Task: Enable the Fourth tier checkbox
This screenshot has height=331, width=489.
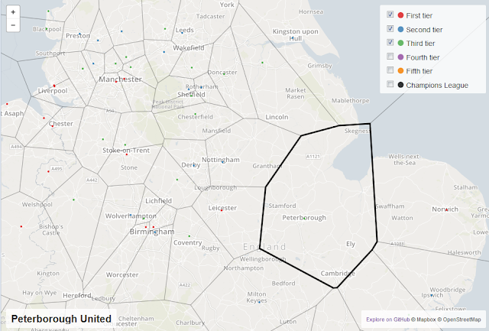Action: [x=390, y=57]
